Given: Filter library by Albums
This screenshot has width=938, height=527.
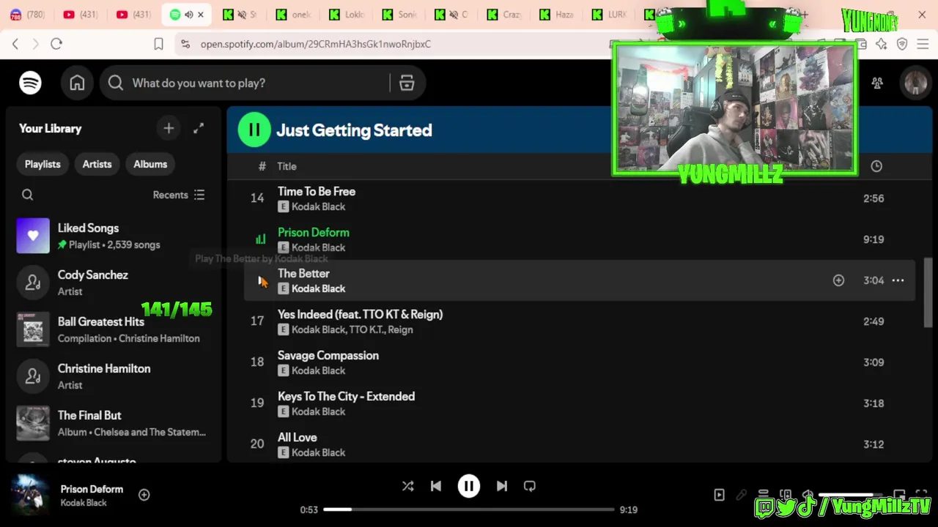Looking at the screenshot, I should 150,164.
